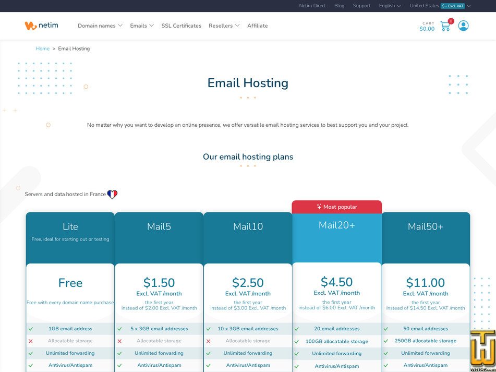The height and width of the screenshot is (372, 496).
Task: Click the sparkle icon in Most popular badge
Action: [319, 207]
